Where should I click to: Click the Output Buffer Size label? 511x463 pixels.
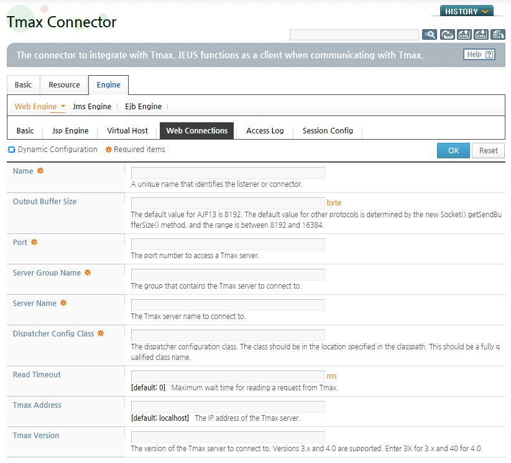point(45,202)
